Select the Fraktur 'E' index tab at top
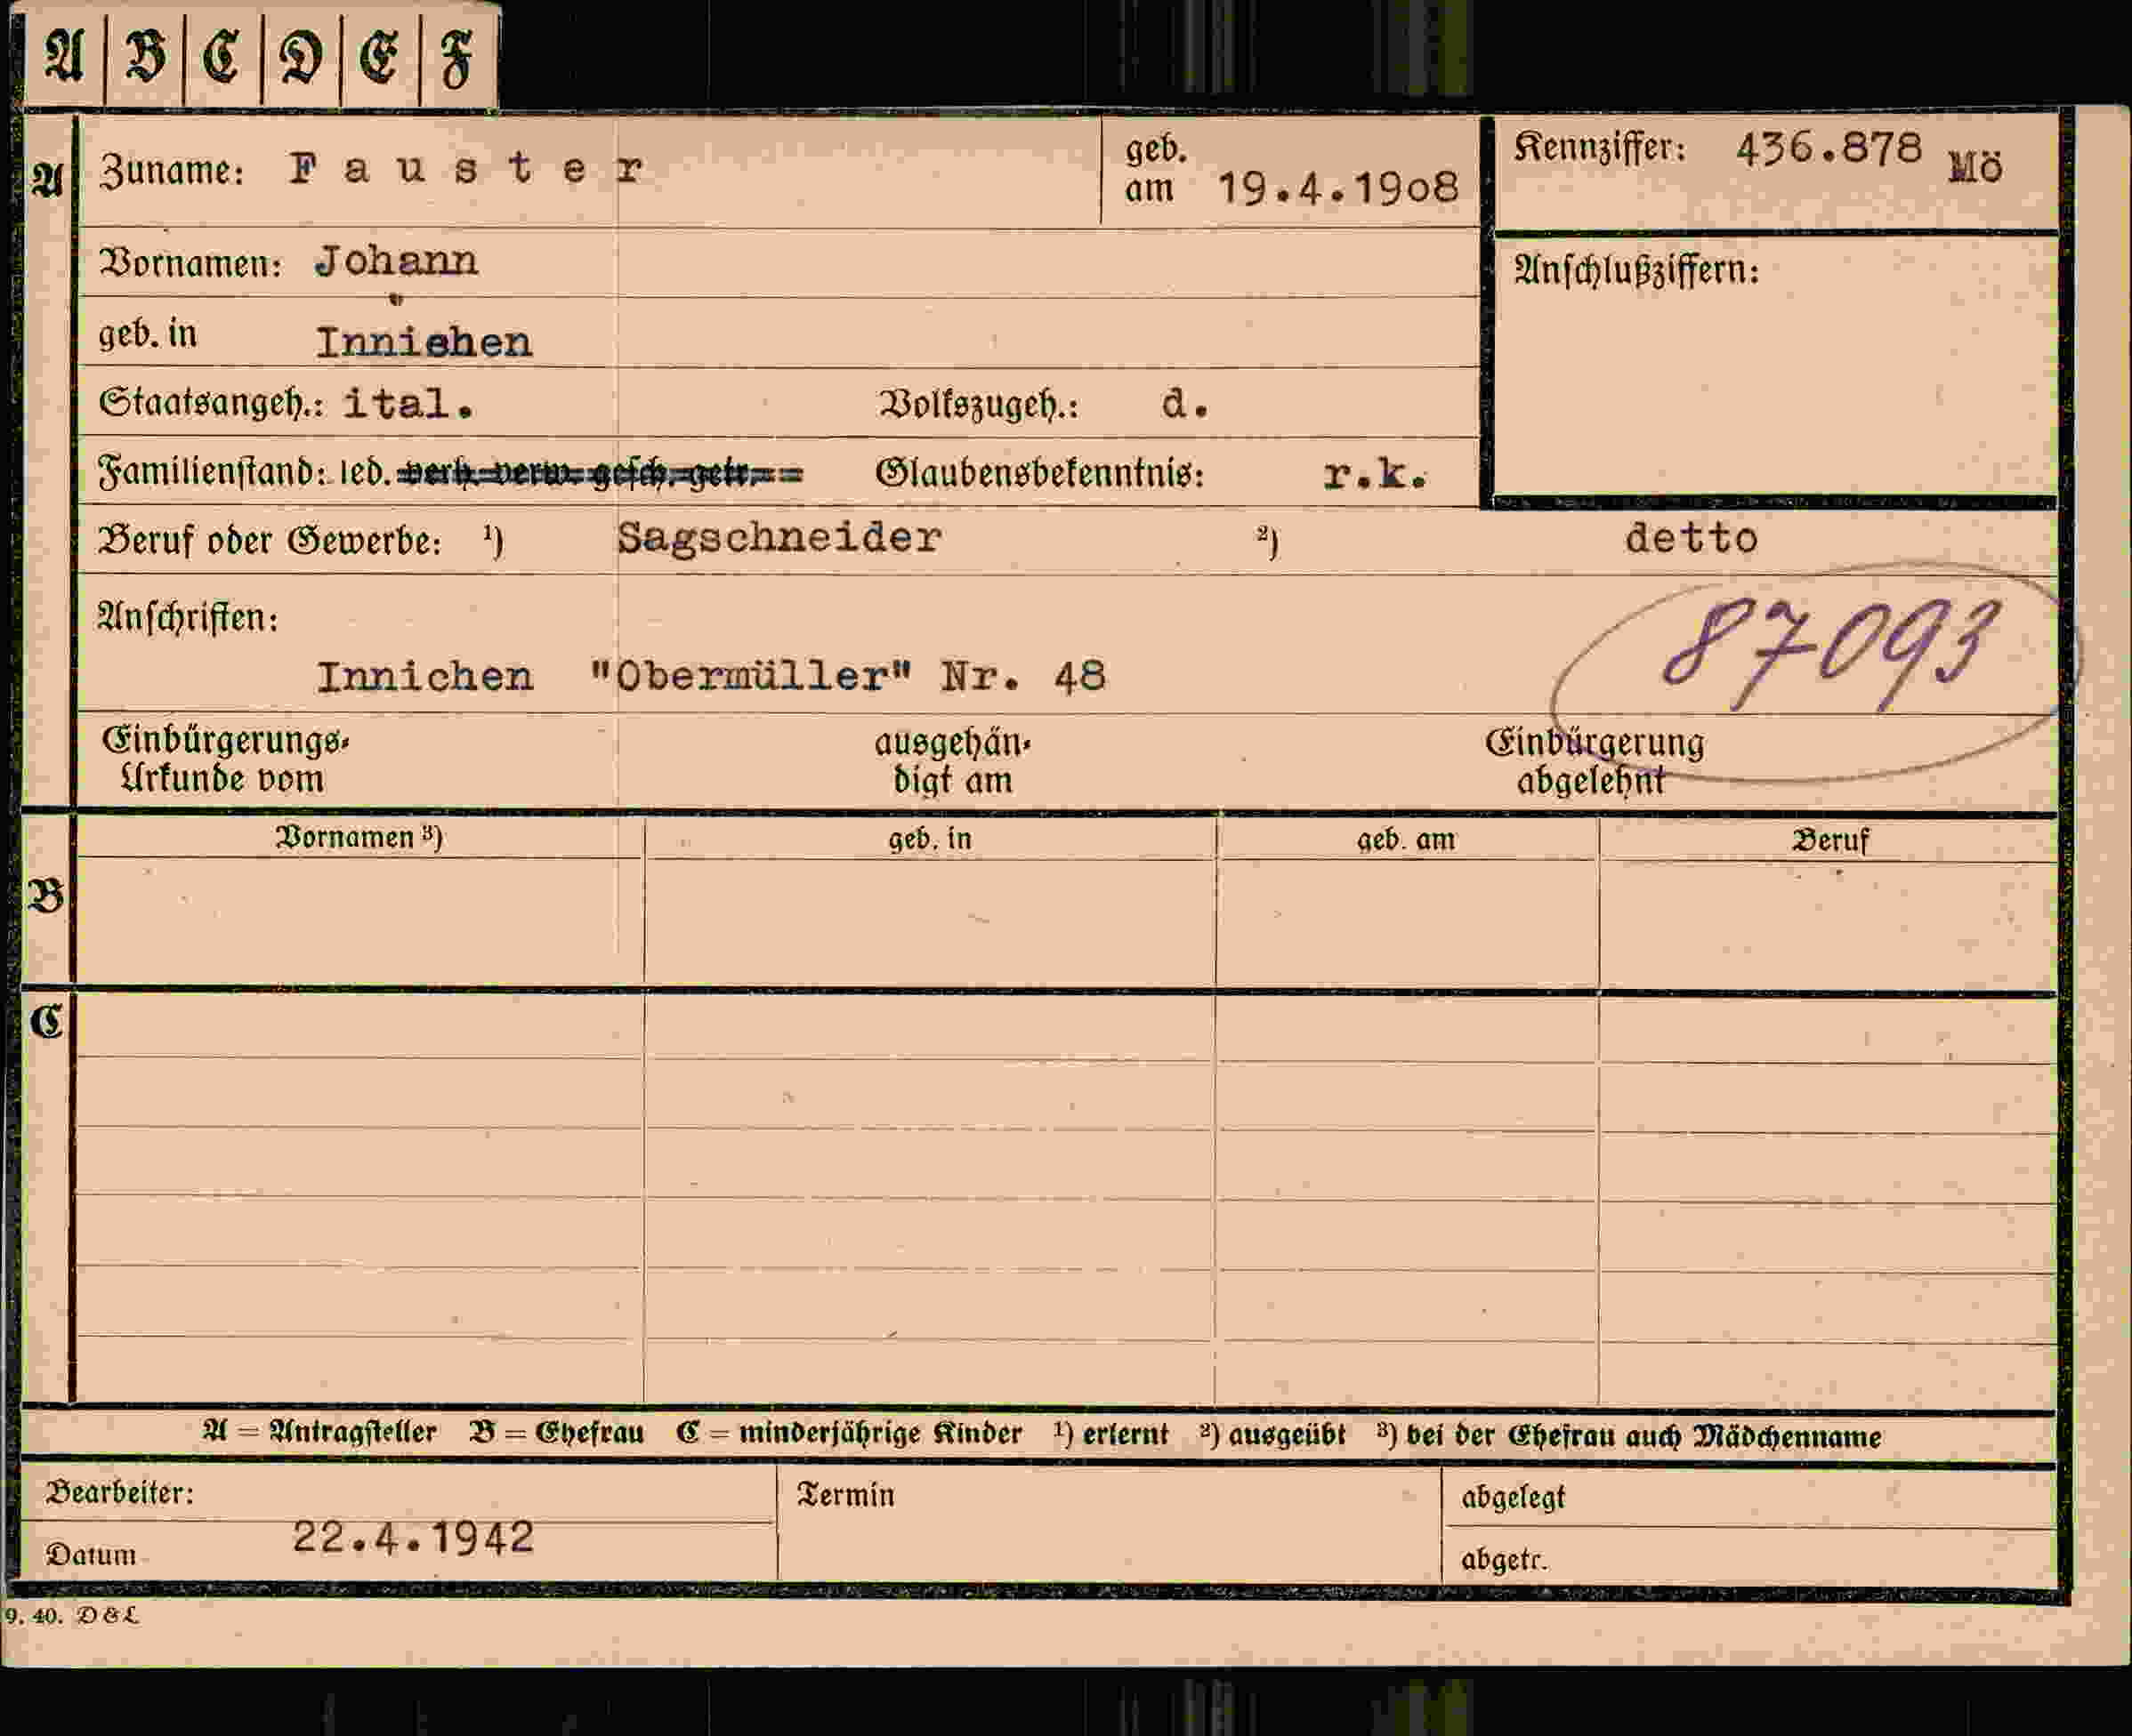2132x1736 pixels. [380, 57]
